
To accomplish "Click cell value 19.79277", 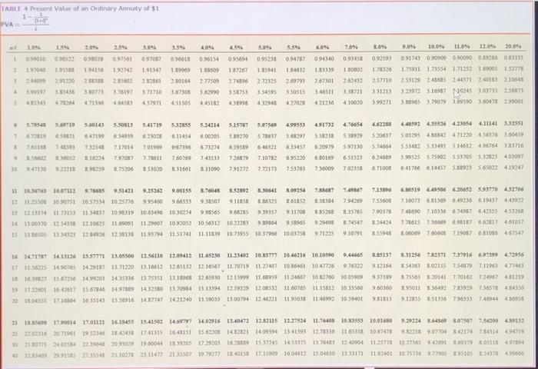I will click(x=209, y=353).
